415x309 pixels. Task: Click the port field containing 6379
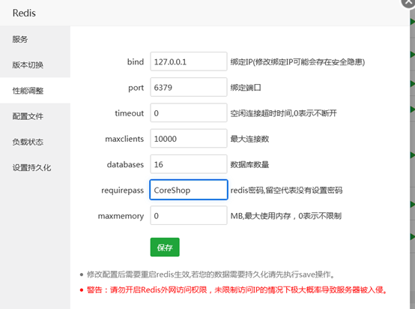189,87
